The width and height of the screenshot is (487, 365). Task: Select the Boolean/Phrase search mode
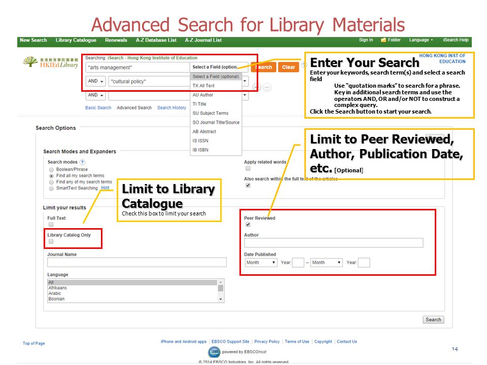(x=52, y=169)
